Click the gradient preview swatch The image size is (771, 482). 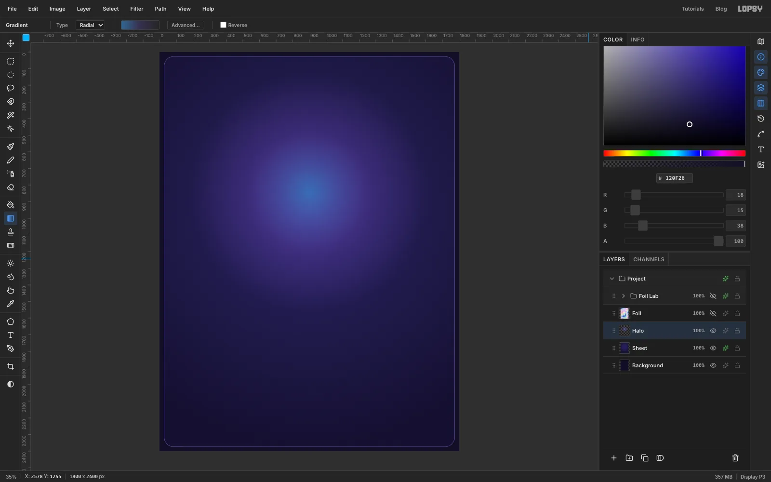pos(140,25)
